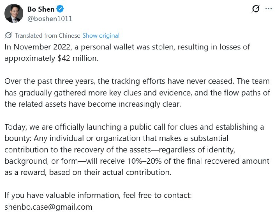Click the "Translated from Chinese" label
278x212 pixels.
(48, 35)
